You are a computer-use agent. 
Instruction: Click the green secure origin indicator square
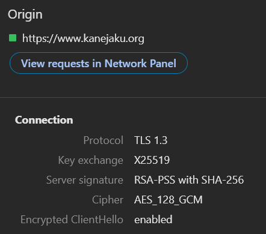(x=13, y=38)
